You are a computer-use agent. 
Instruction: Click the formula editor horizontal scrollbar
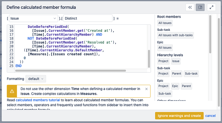(x=70, y=71)
